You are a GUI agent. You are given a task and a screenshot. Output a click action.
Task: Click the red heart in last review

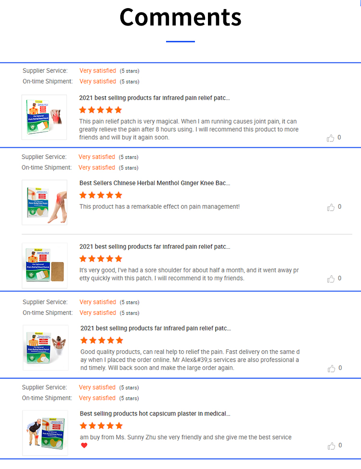[84, 445]
